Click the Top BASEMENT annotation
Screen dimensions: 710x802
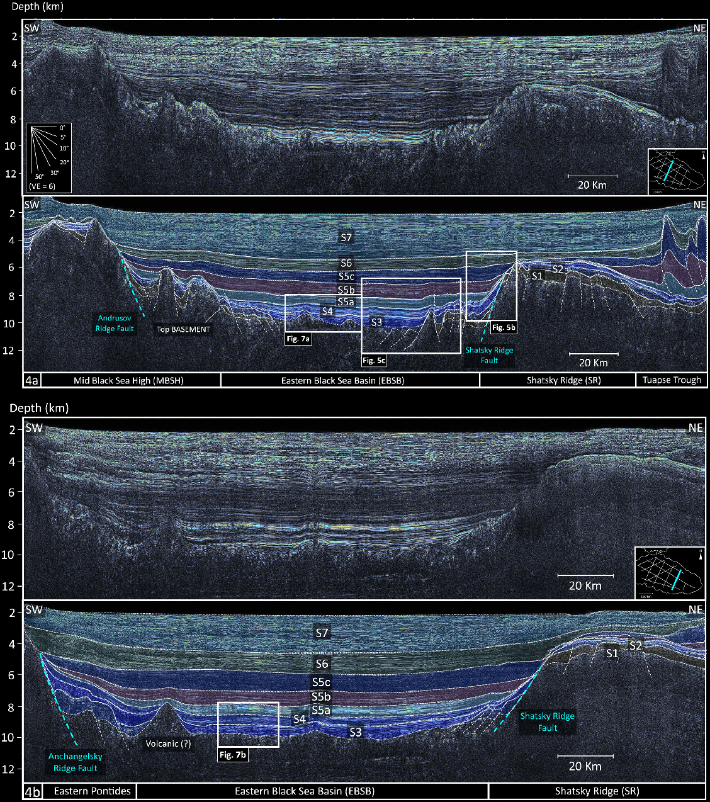tap(183, 329)
